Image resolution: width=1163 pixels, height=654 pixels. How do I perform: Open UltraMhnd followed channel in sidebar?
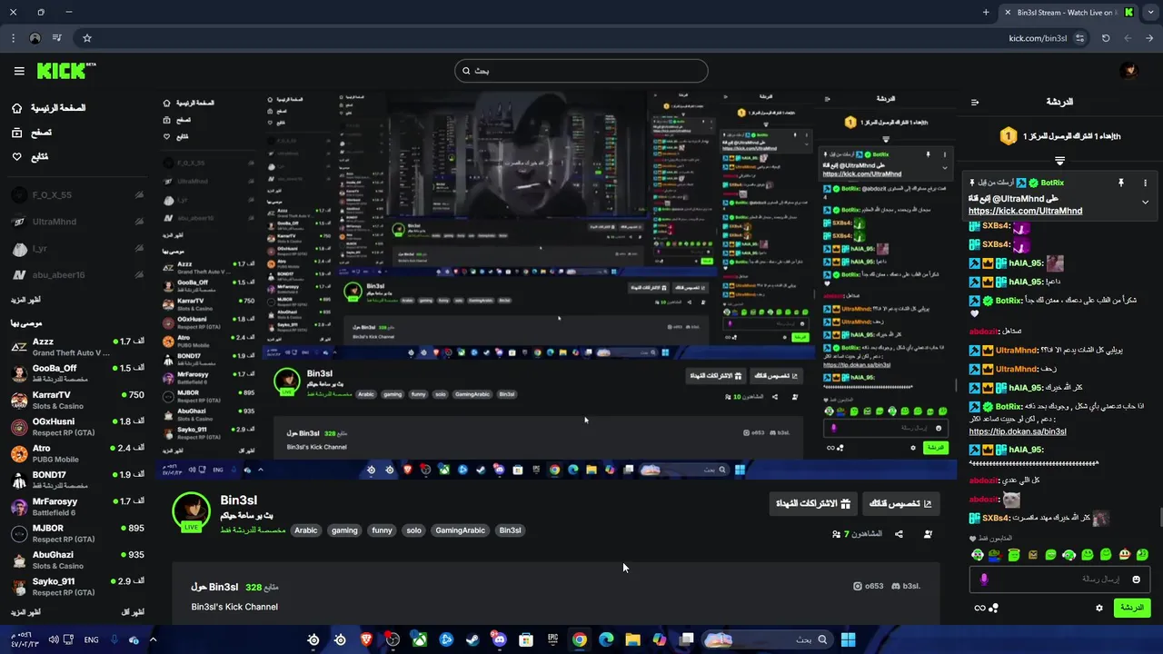pyautogui.click(x=76, y=222)
